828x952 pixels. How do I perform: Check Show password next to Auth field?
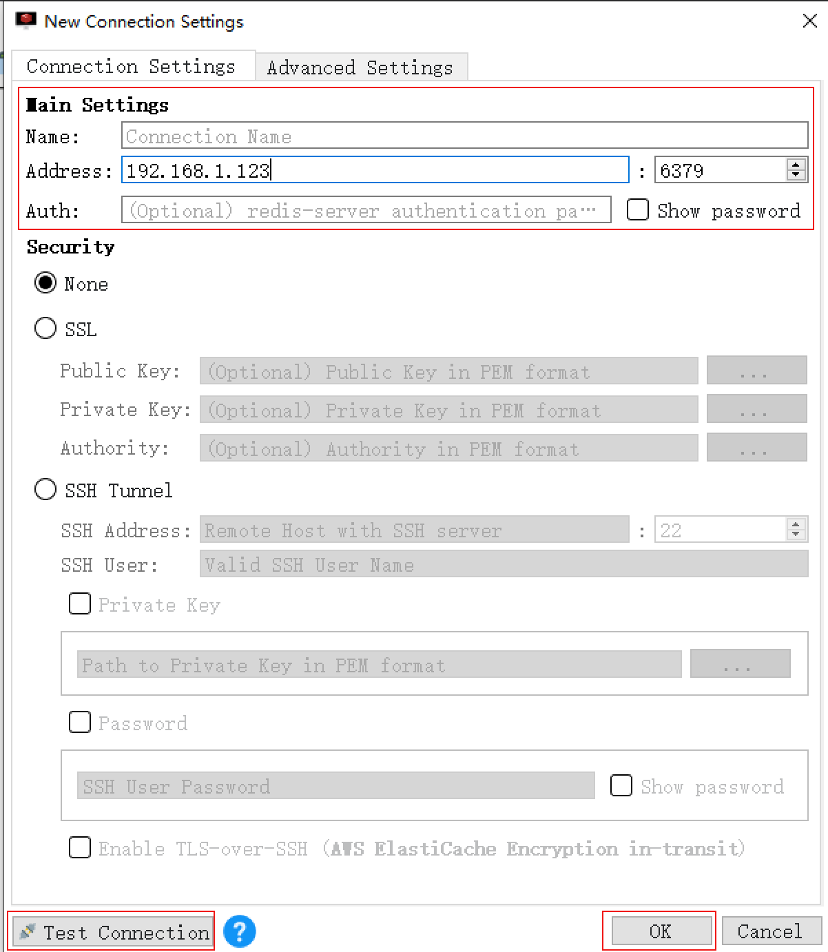click(637, 209)
